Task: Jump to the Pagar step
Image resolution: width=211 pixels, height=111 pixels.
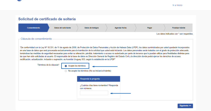Action: 150,28
